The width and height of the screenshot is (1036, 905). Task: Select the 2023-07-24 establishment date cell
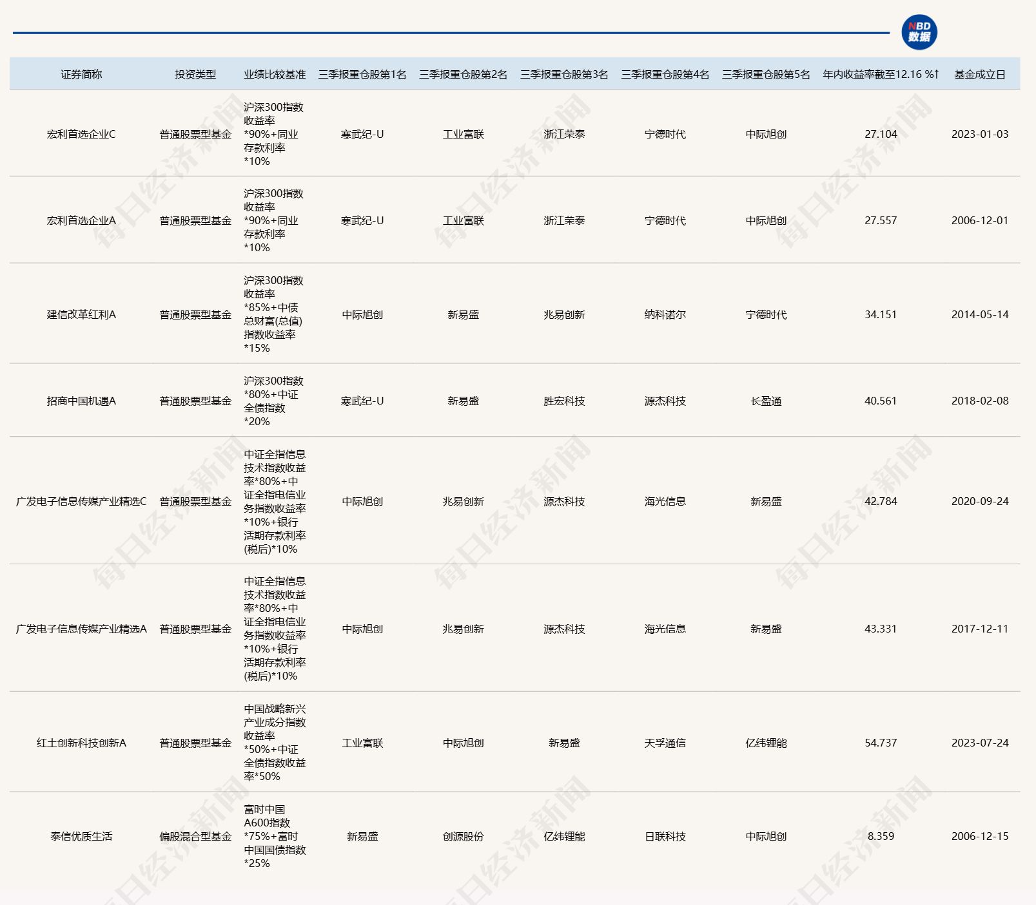pos(979,743)
